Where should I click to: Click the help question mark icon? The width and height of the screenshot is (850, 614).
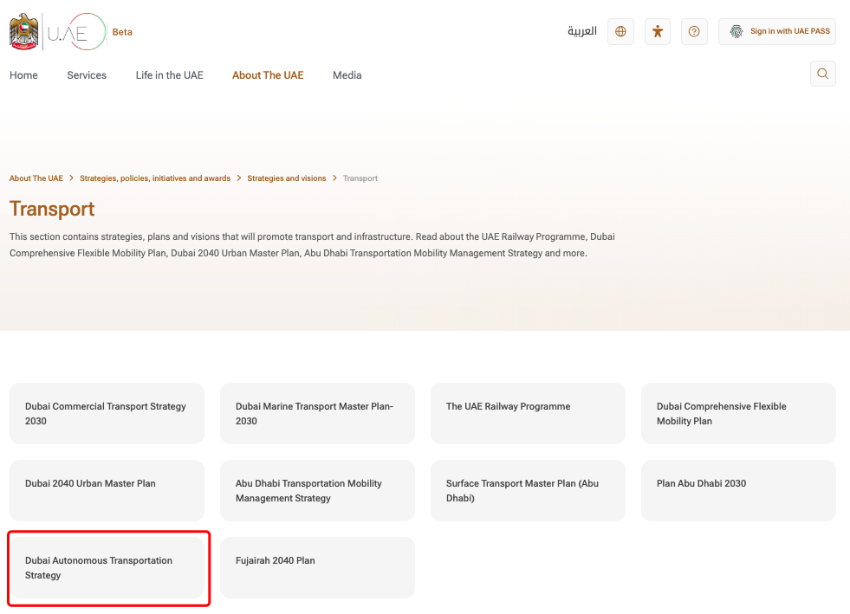(x=694, y=31)
